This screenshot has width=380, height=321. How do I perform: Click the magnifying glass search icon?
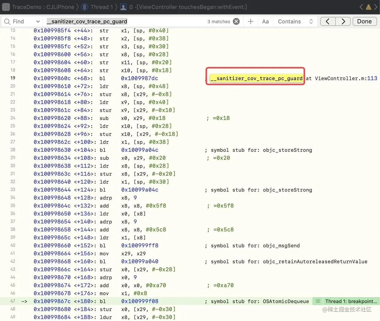point(7,21)
